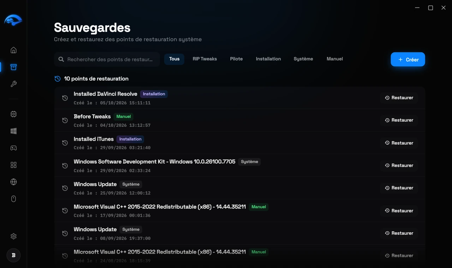Open the Windows logo sidebar icon
Viewport: 452px width, 268px height.
point(13,131)
